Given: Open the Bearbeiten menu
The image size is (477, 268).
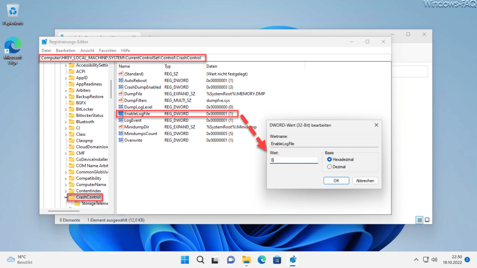Looking at the screenshot, I should [65, 50].
